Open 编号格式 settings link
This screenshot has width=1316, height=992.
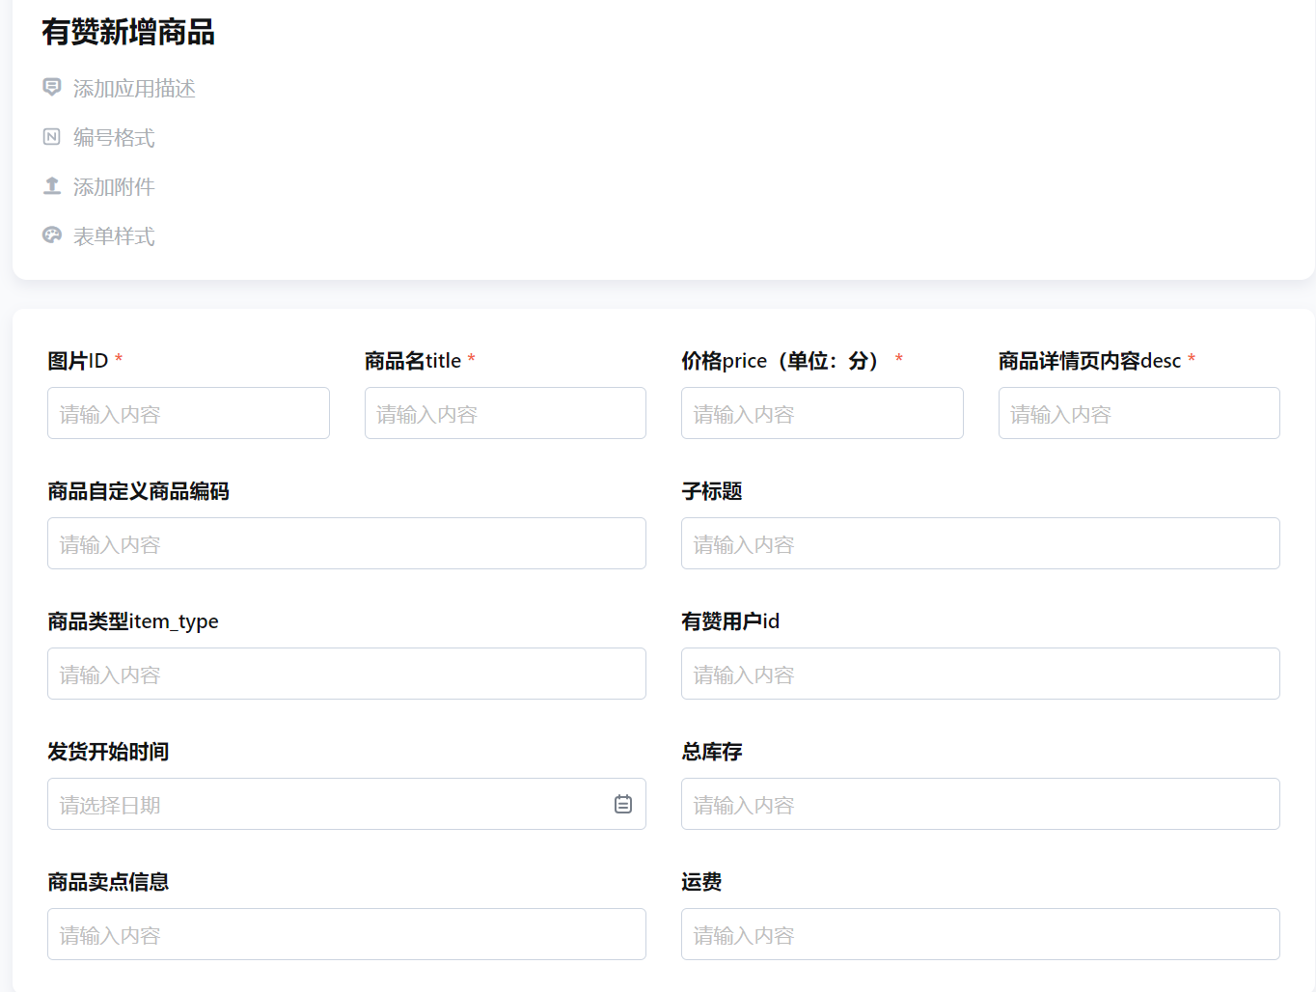[x=114, y=138]
